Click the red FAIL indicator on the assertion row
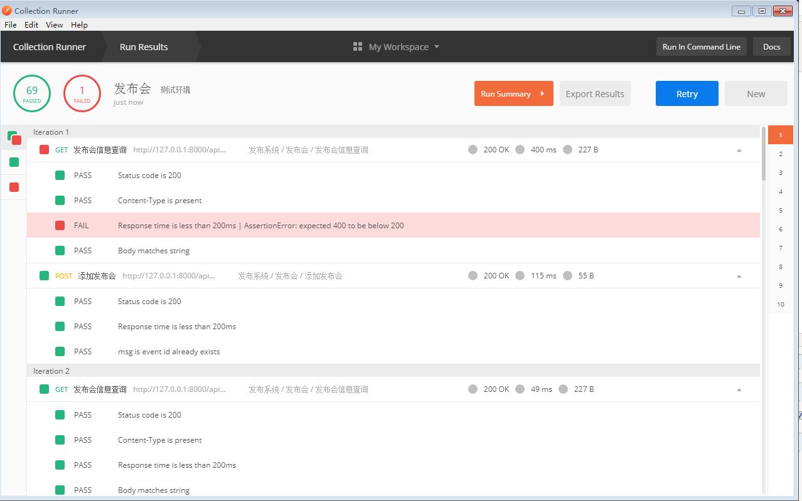This screenshot has width=802, height=501. click(x=60, y=225)
